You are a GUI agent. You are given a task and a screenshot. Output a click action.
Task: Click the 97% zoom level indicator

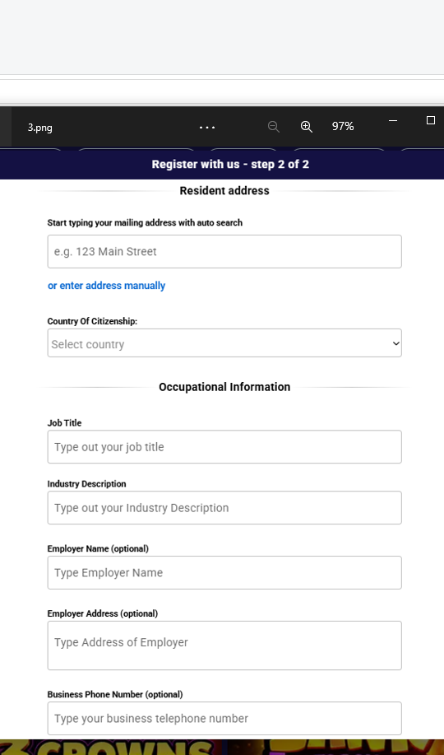point(343,126)
